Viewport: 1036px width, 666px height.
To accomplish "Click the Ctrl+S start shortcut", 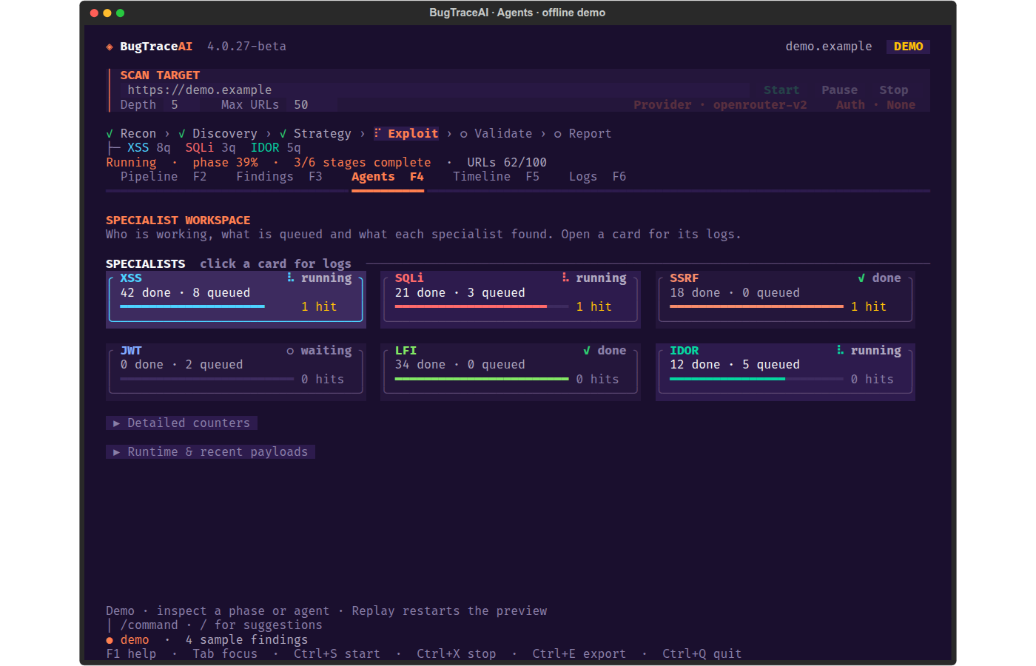I will [337, 654].
